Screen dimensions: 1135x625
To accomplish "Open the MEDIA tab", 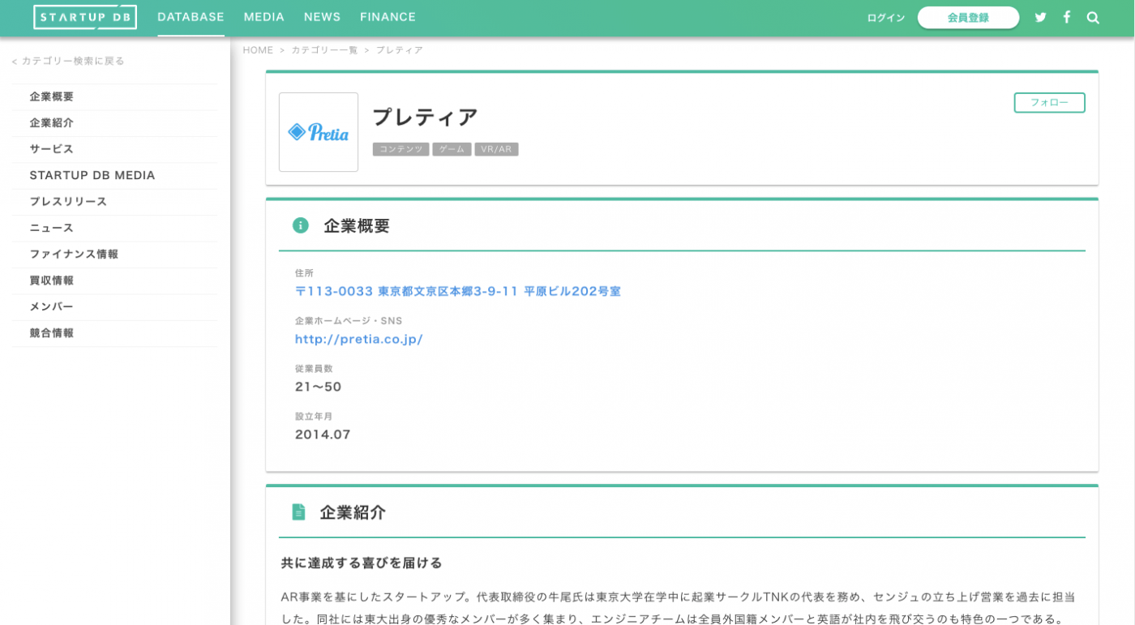I will coord(264,17).
